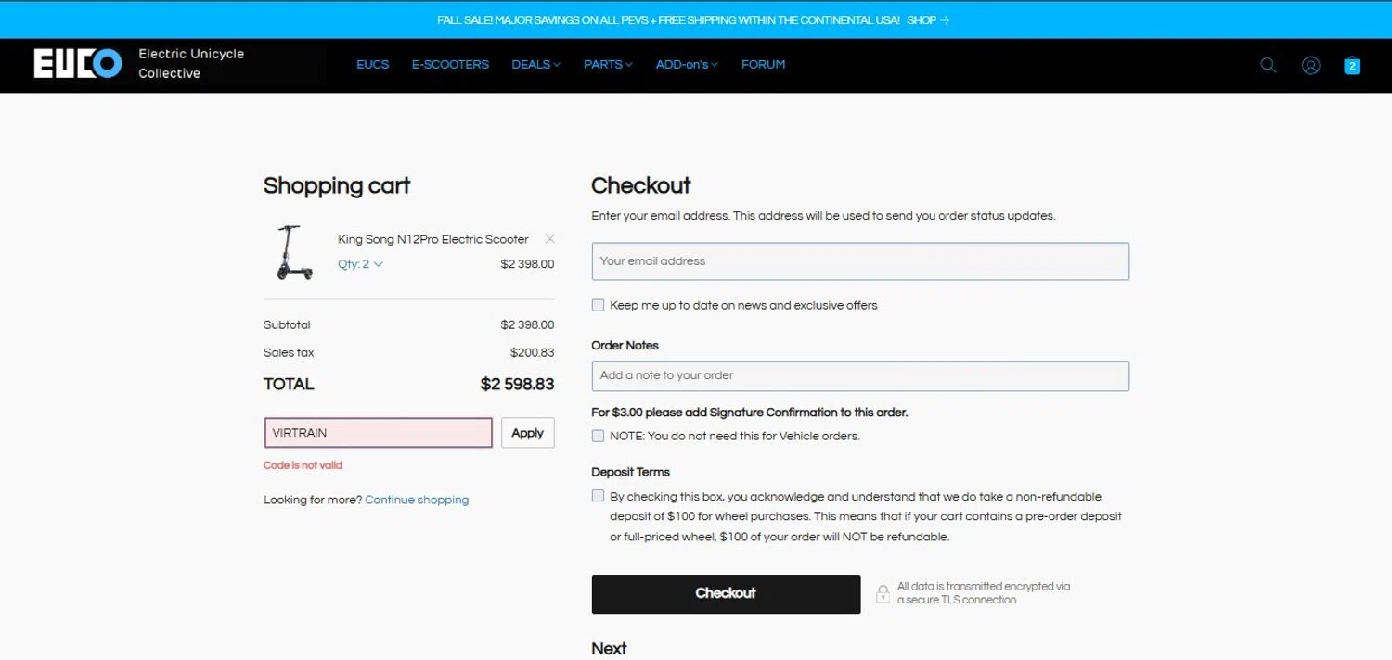Focus the email address field

860,261
